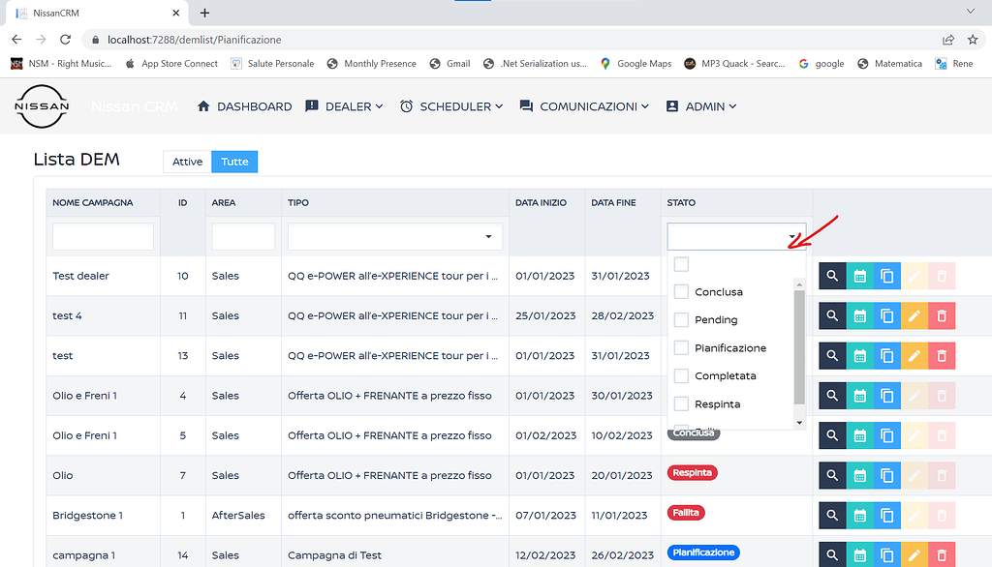992x567 pixels.
Task: View details of campaign ID 13
Action: pos(832,356)
